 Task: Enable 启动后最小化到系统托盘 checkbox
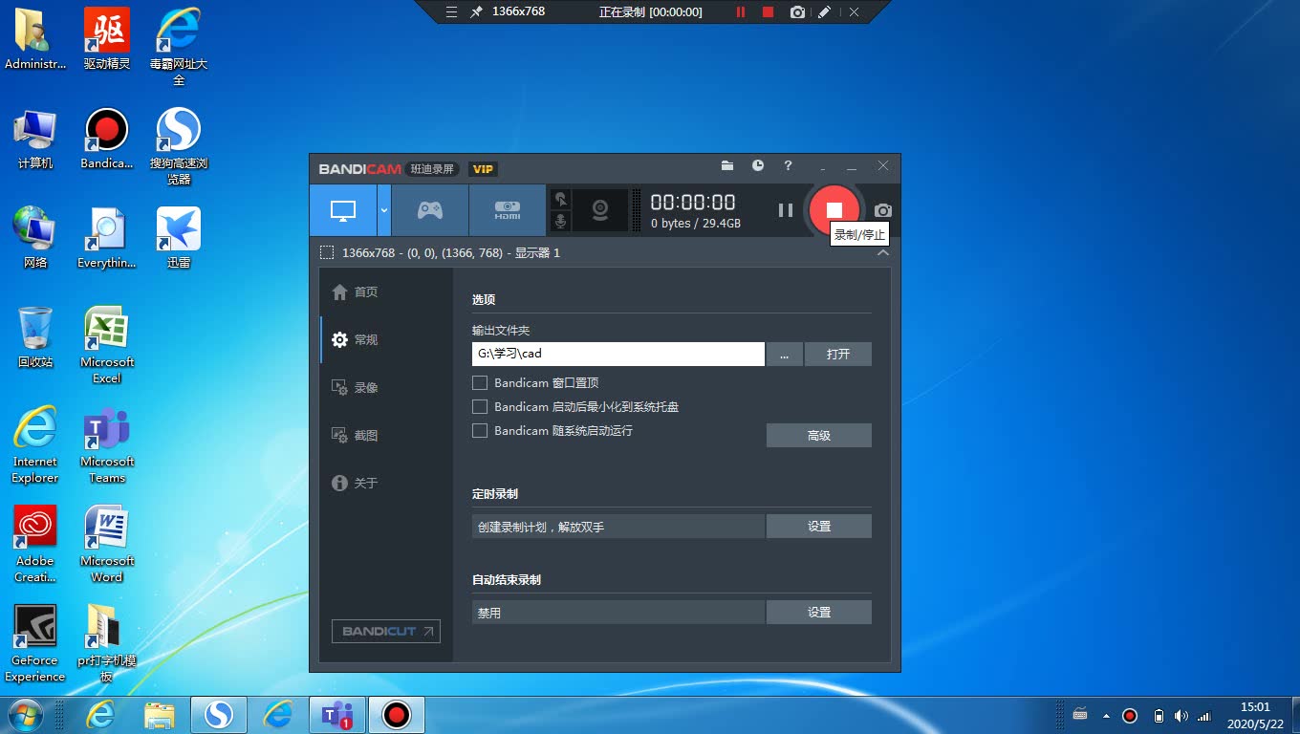(480, 406)
